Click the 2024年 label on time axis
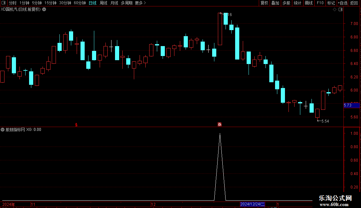Screen dimensions: 361x208 pos(9,204)
